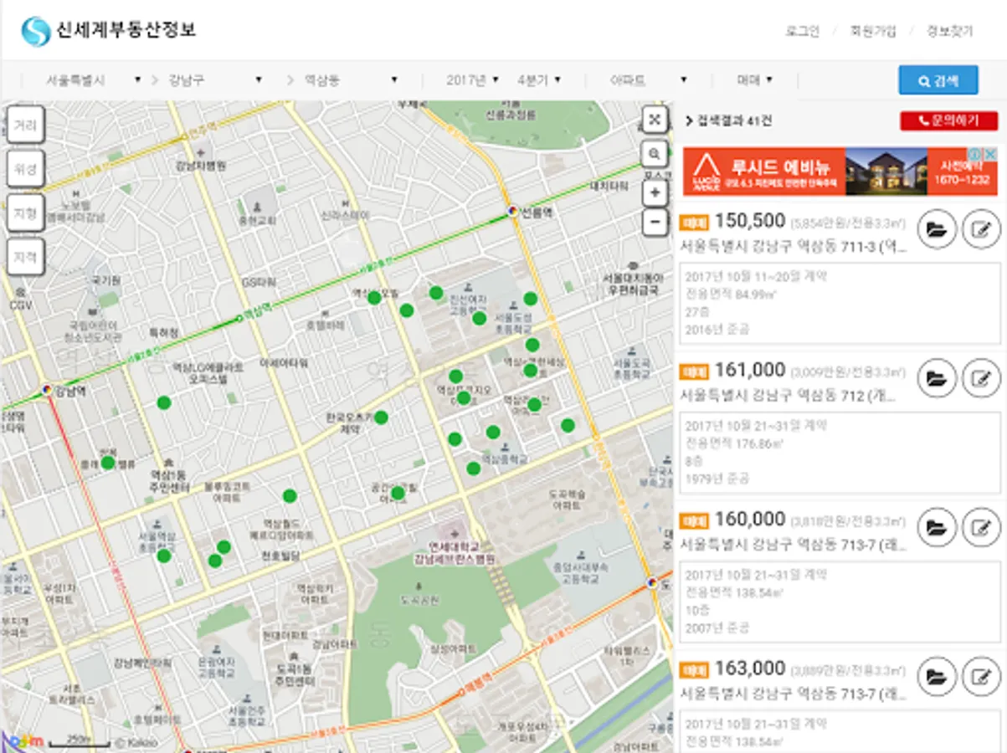
Task: Zoom out the map with minus button
Action: (655, 223)
